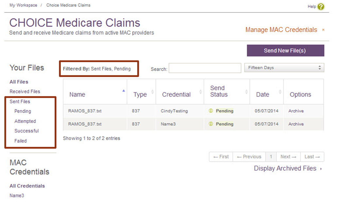
Task: Filter by Successful sent files
Action: click(27, 131)
